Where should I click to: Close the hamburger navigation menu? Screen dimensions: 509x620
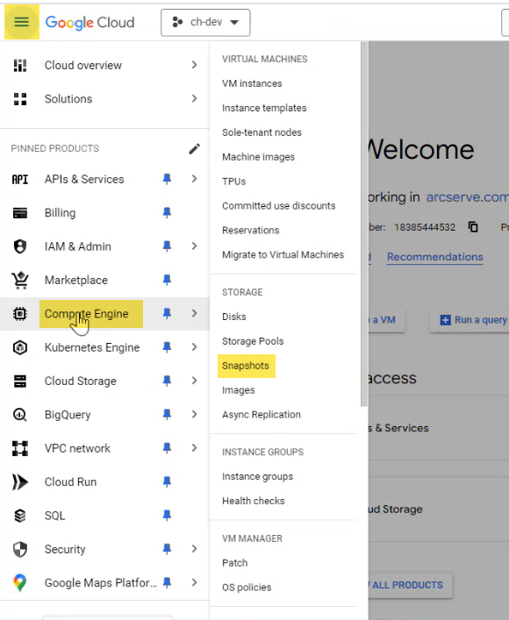tap(21, 22)
